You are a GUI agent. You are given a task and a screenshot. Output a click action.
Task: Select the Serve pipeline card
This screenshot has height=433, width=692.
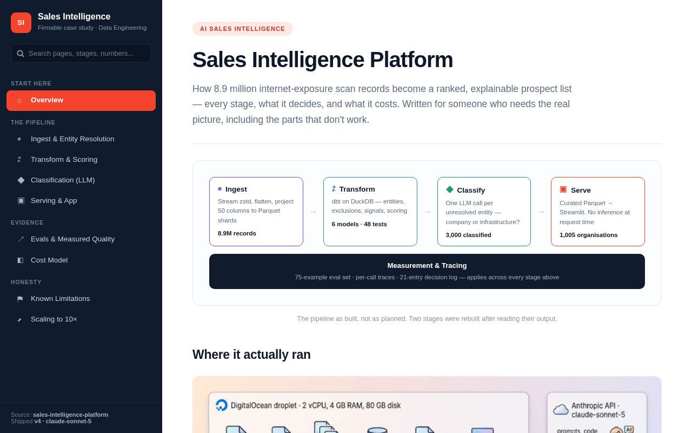(x=598, y=212)
